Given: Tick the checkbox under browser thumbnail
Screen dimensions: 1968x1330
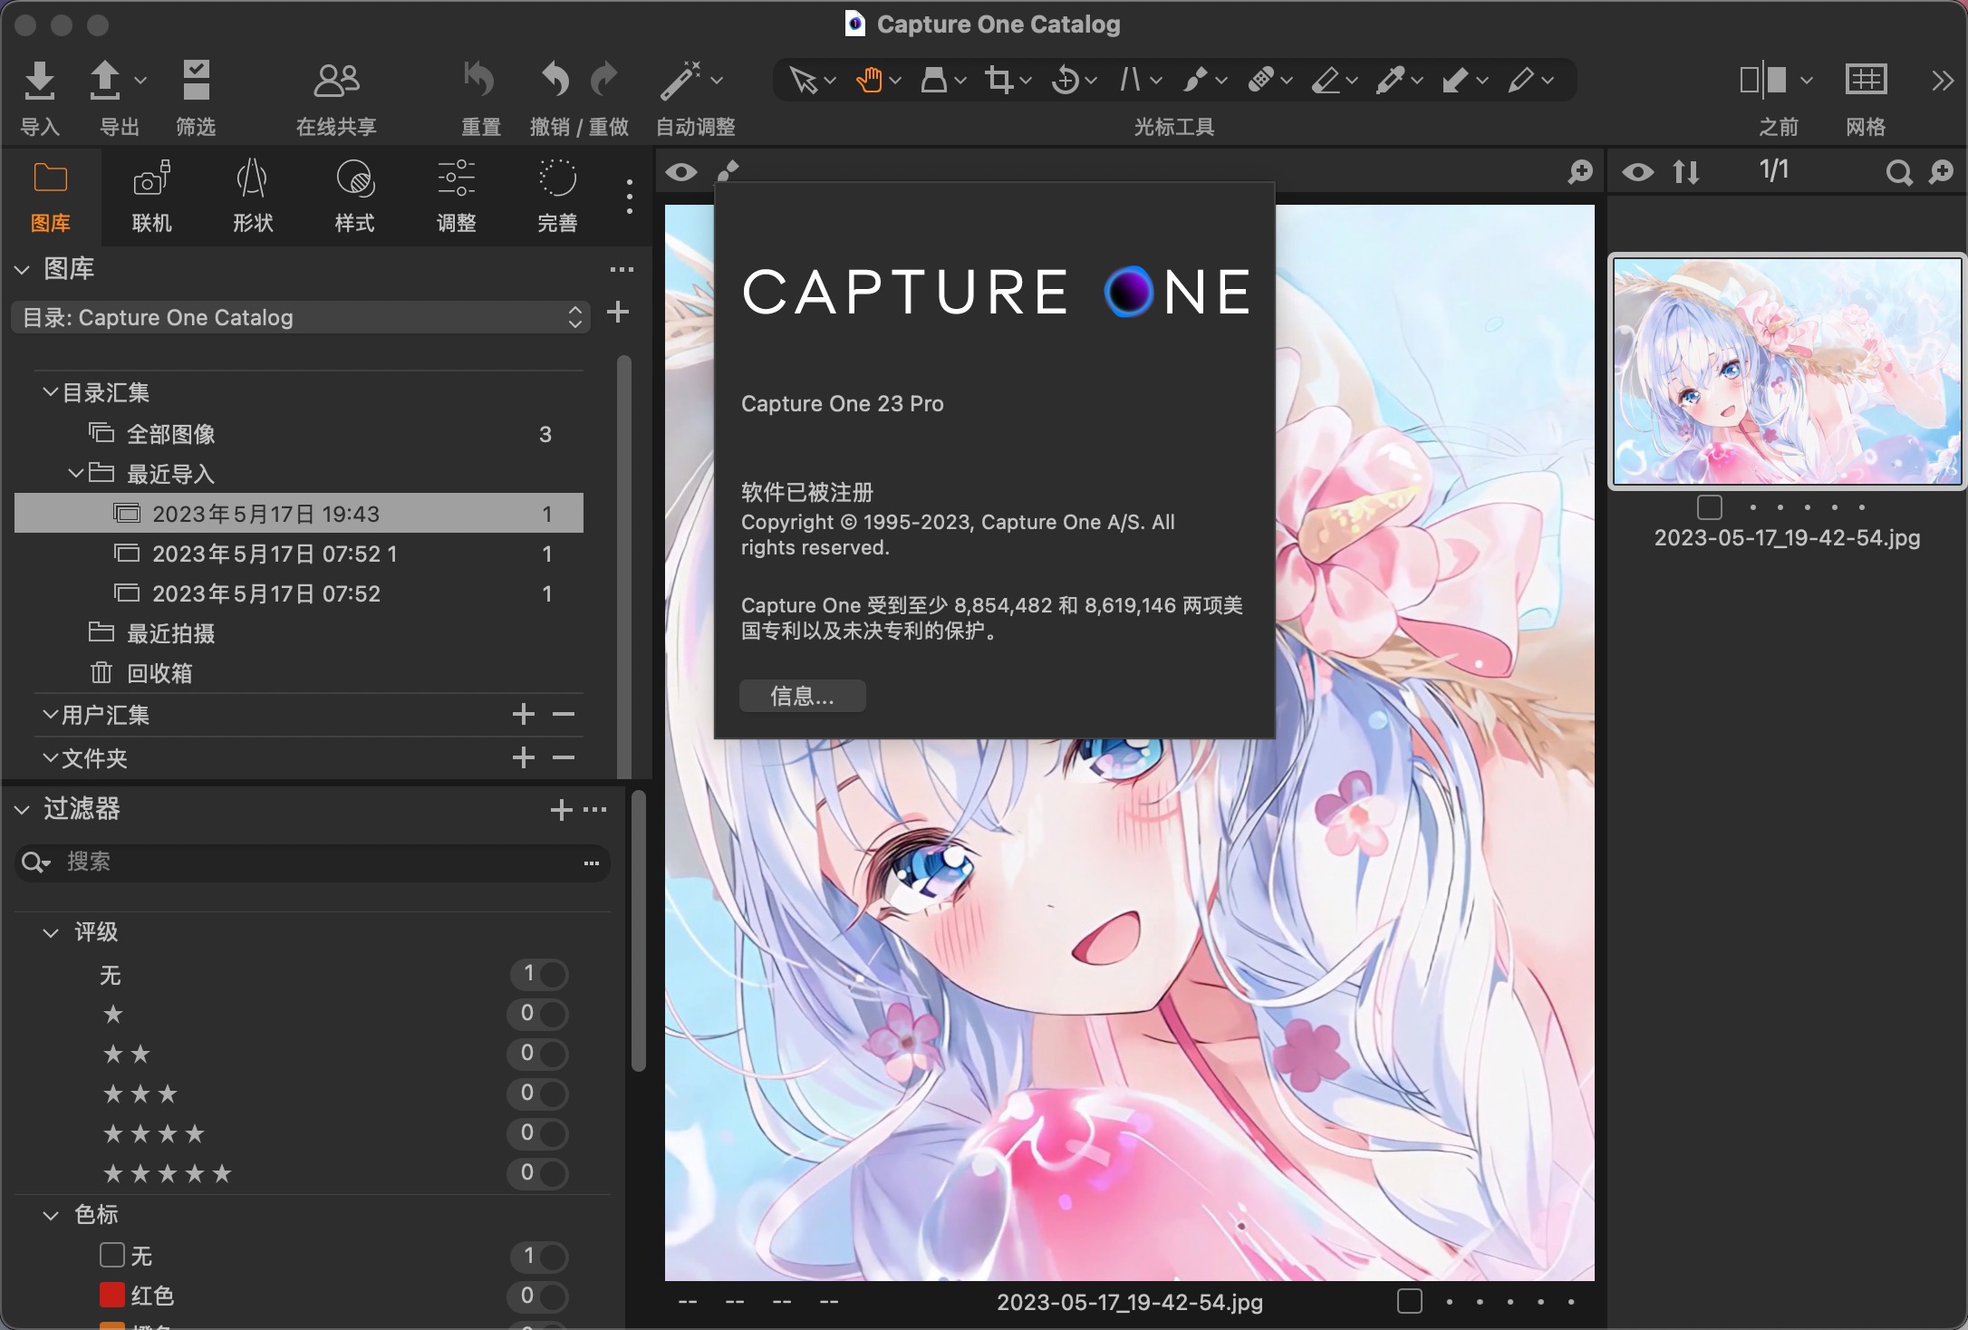Looking at the screenshot, I should coord(1710,507).
